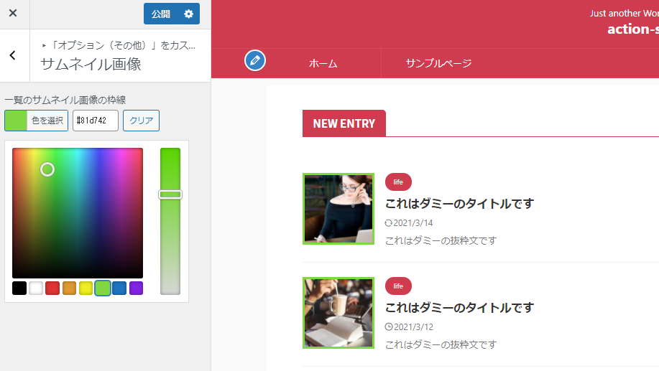Select the white palette swatch
Image resolution: width=659 pixels, height=371 pixels.
[x=36, y=288]
